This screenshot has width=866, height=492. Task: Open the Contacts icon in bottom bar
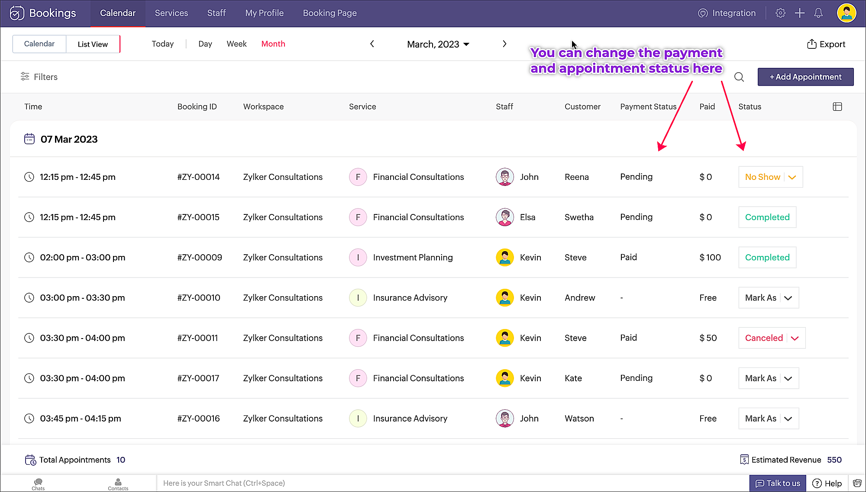pyautogui.click(x=118, y=484)
